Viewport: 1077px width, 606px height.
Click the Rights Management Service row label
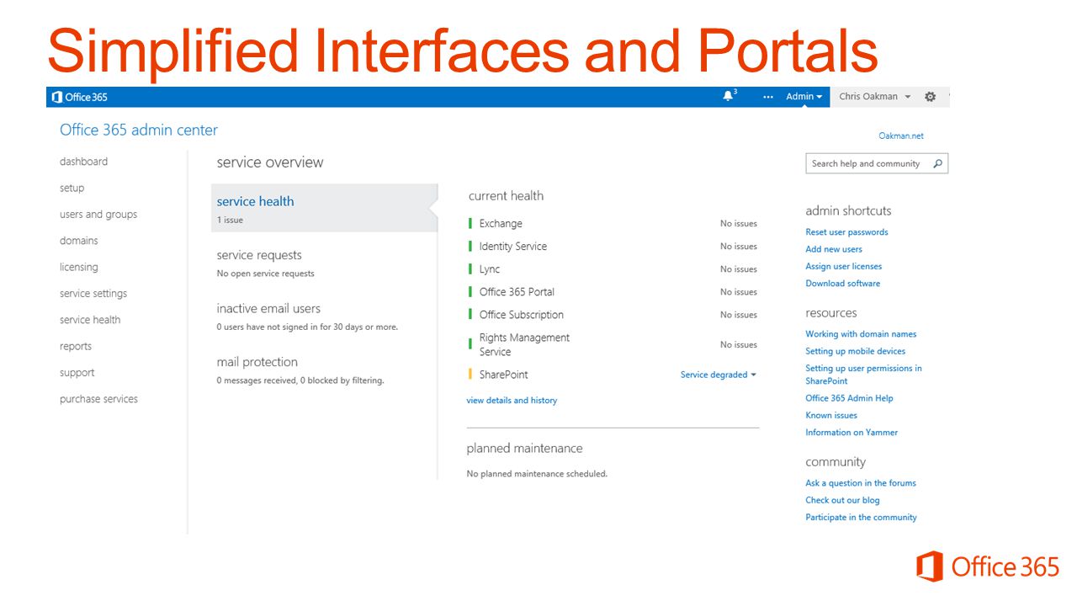(524, 344)
